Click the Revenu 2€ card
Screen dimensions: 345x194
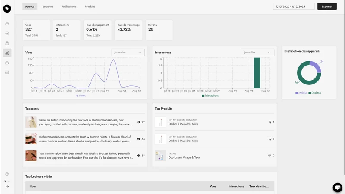click(x=159, y=30)
